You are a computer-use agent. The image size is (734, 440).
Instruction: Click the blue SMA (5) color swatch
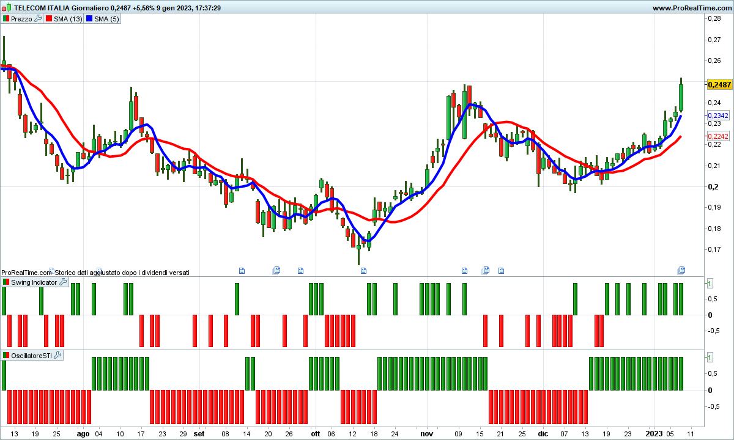pyautogui.click(x=89, y=19)
